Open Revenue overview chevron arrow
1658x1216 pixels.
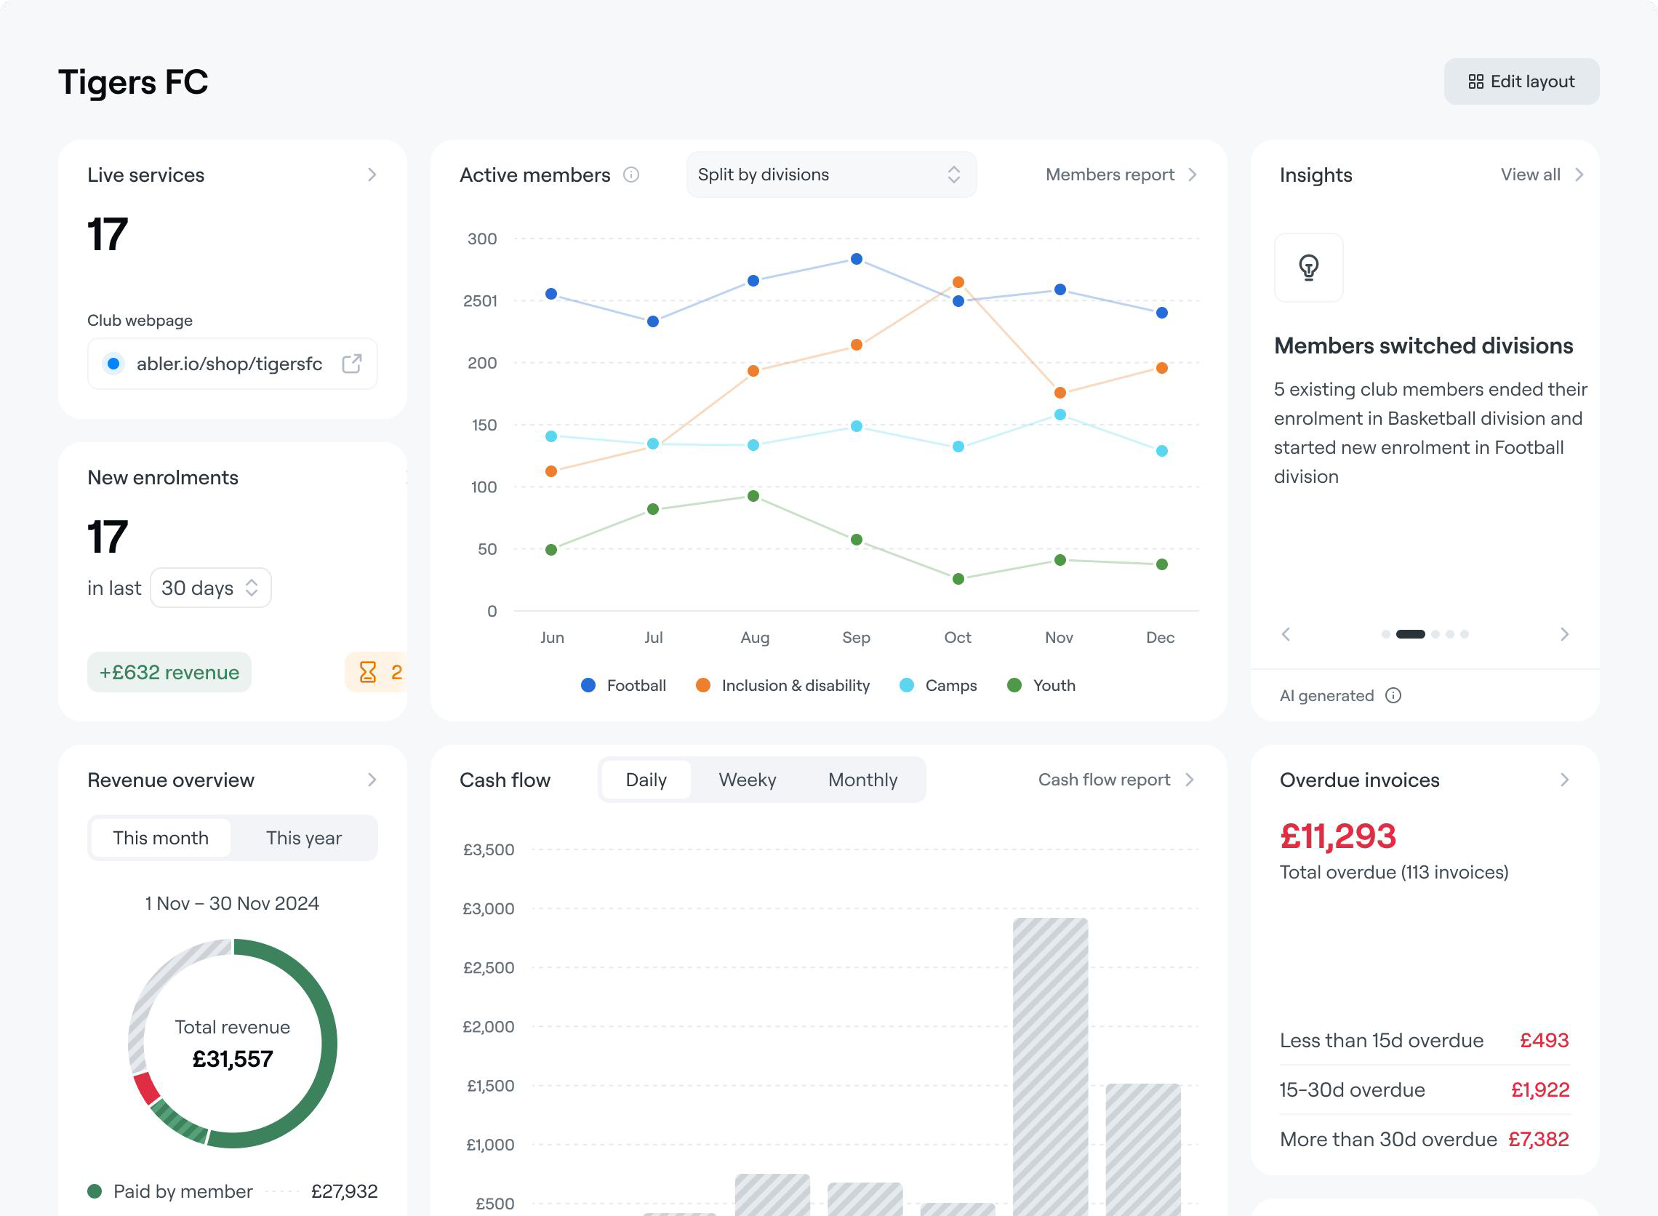click(372, 780)
